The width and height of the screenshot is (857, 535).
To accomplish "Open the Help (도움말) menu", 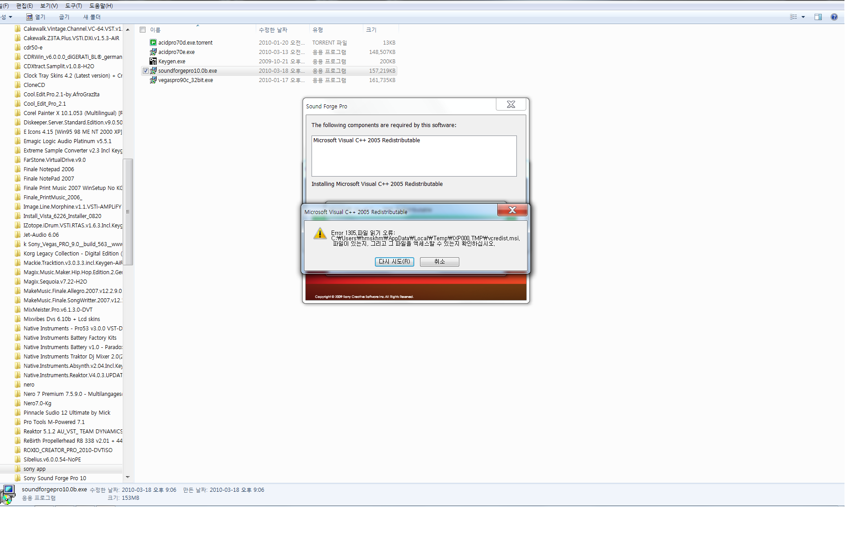I will (x=101, y=6).
